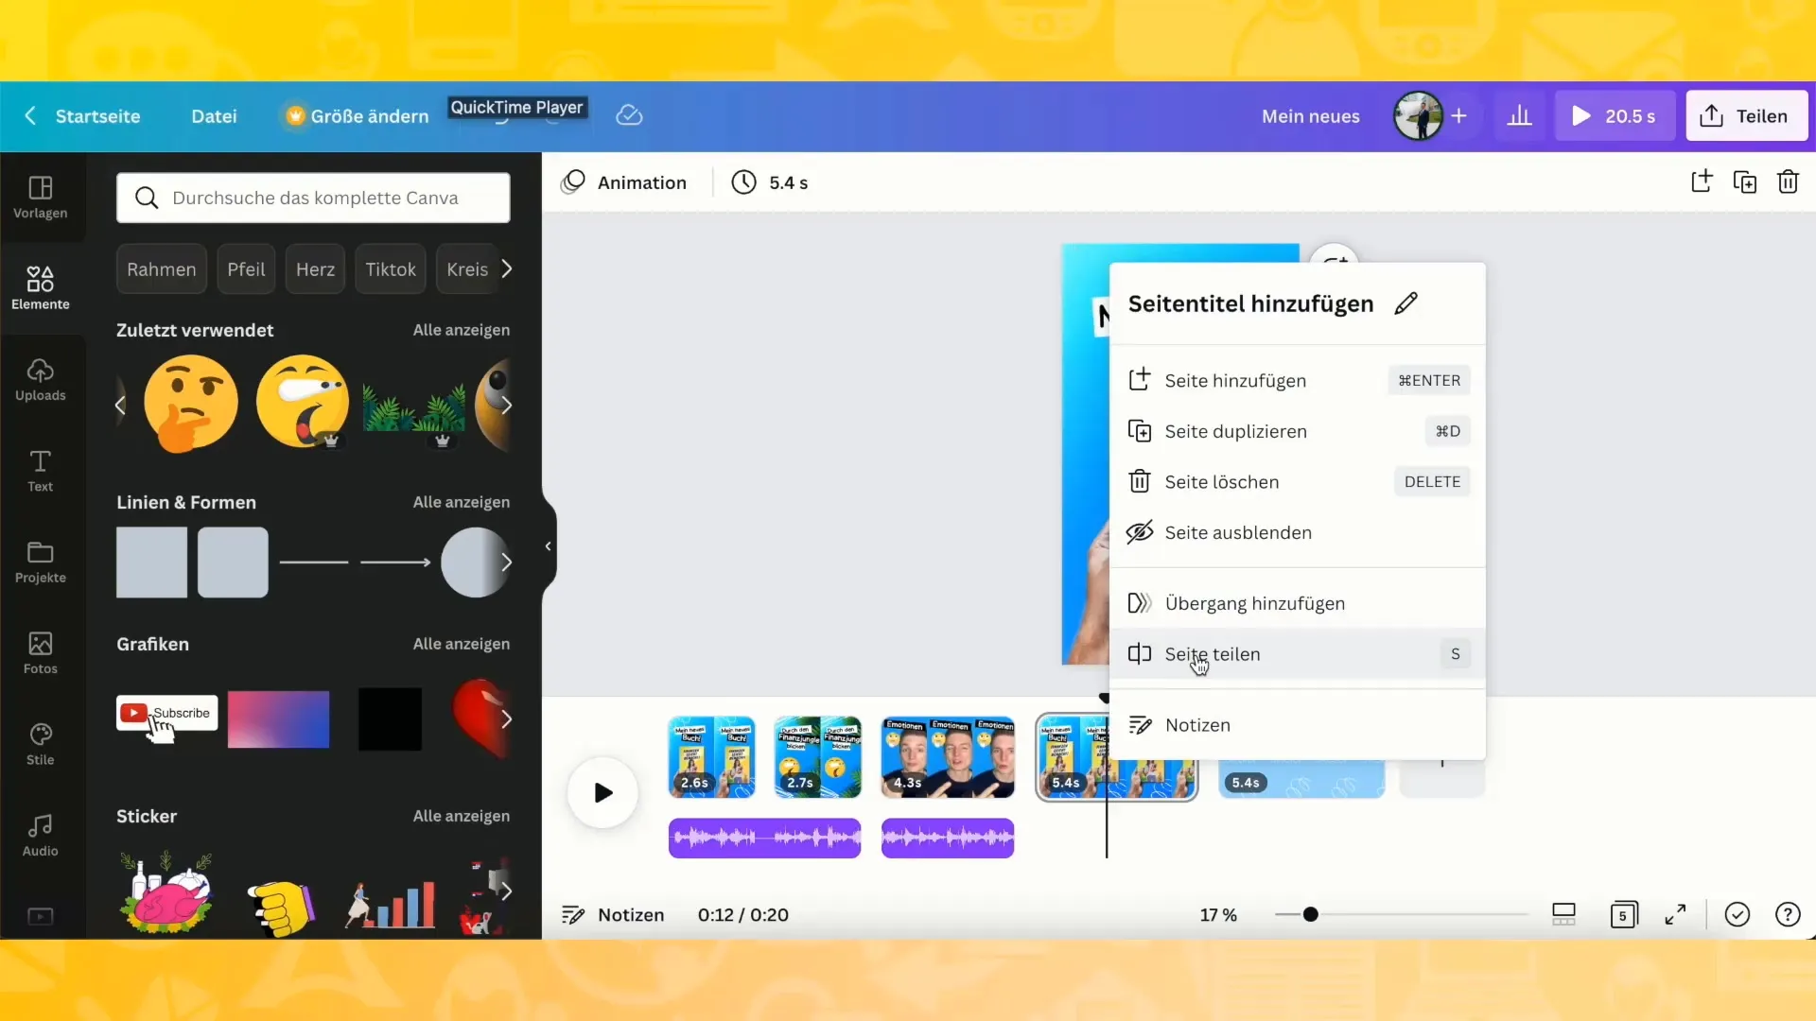Expand Alle anzeigen for Linien & Formen

point(461,501)
